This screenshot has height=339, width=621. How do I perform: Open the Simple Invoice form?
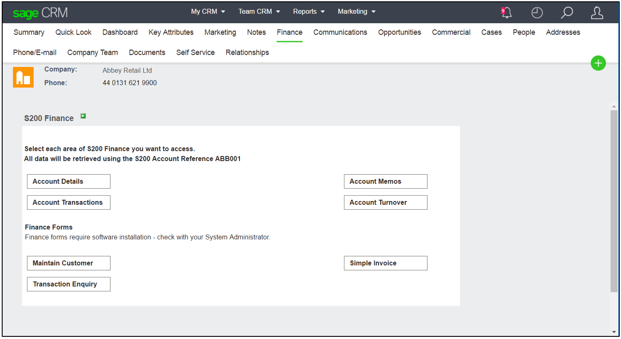(386, 263)
